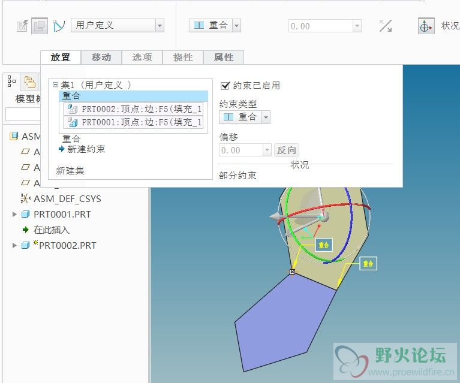This screenshot has height=383, width=460.
Task: Select PRT0002.PRT in model tree
Action: (x=68, y=246)
